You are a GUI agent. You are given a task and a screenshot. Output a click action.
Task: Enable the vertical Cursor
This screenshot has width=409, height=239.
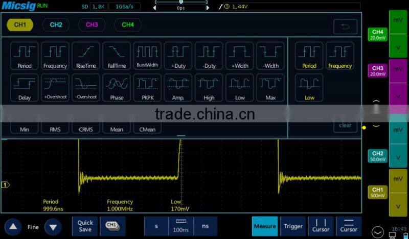coord(321,226)
